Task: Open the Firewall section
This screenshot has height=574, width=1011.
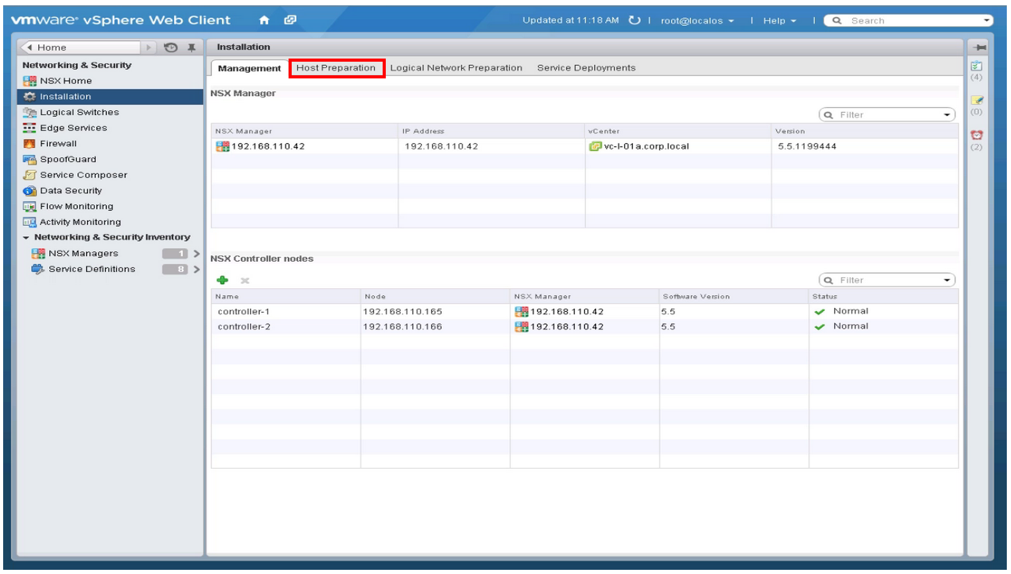Action: click(x=58, y=144)
